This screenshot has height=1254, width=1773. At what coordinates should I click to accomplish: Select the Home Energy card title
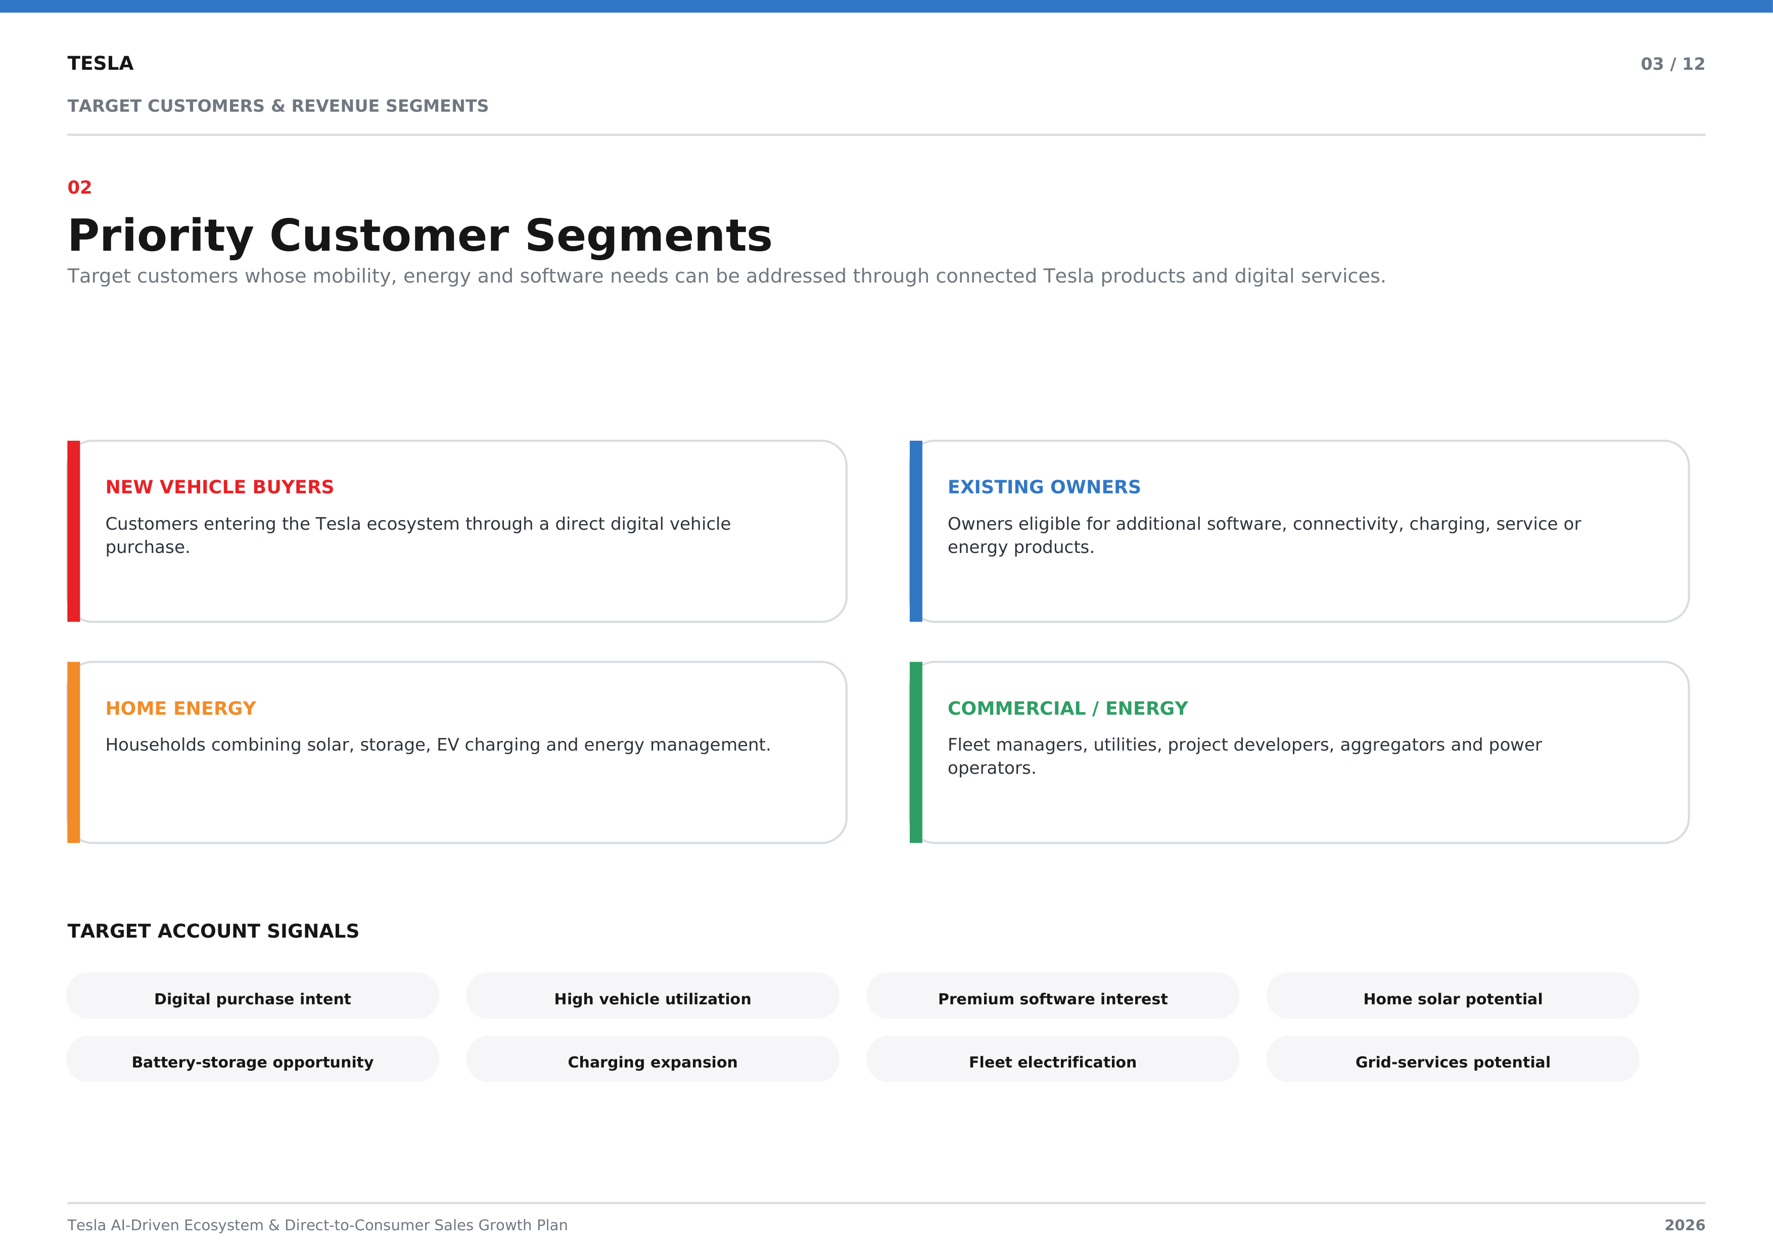(181, 708)
